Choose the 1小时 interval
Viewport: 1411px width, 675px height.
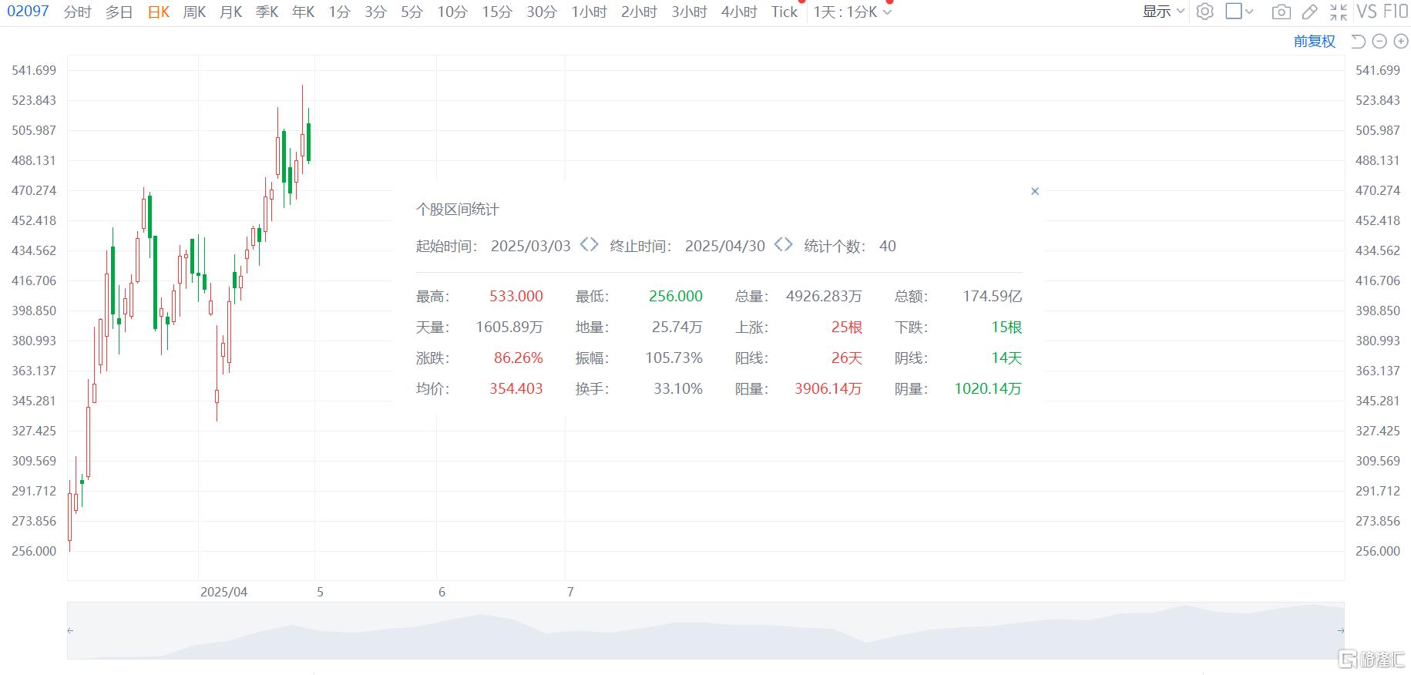590,12
